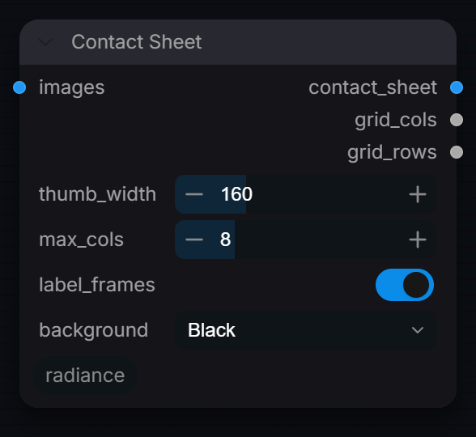This screenshot has width=476, height=437.
Task: Disable the label_frames toggle switch
Action: [x=405, y=285]
